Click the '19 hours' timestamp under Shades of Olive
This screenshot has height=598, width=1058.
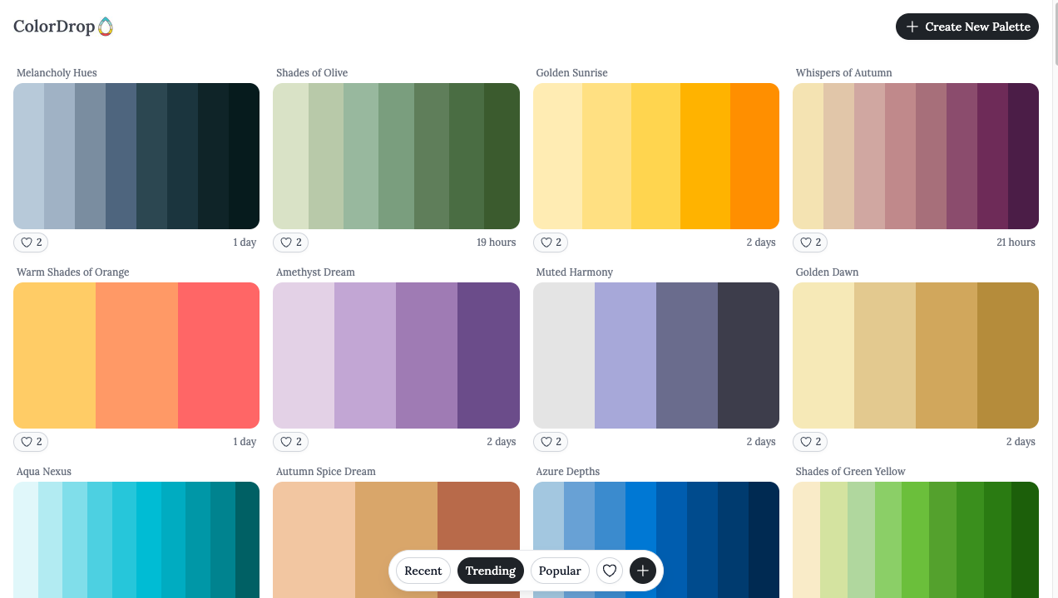(497, 243)
